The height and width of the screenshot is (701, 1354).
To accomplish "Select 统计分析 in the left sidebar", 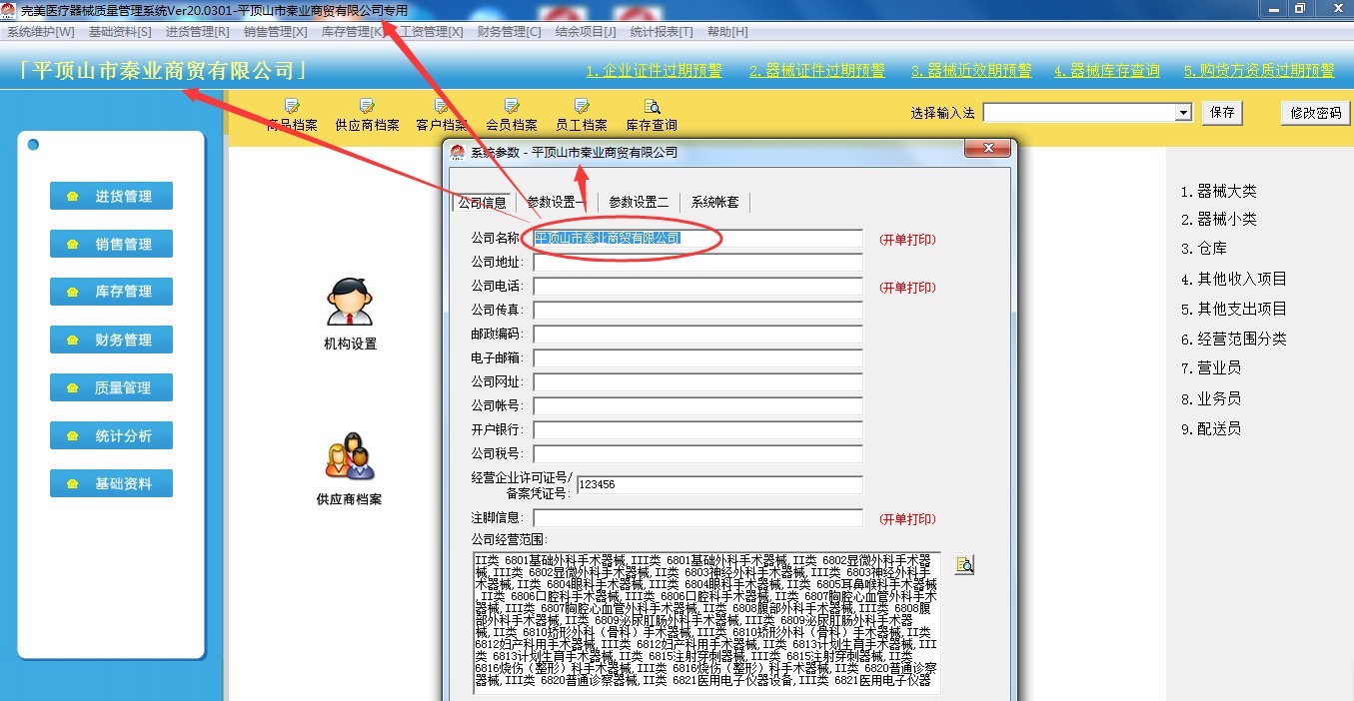I will (111, 435).
